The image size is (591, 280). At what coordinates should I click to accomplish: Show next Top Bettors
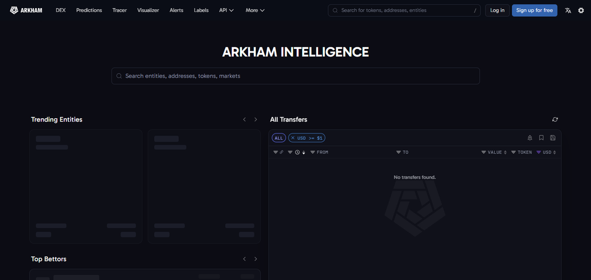(x=256, y=259)
